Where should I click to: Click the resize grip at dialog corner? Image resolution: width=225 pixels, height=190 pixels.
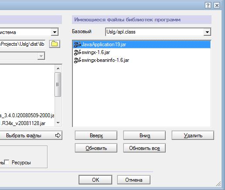(218, 184)
